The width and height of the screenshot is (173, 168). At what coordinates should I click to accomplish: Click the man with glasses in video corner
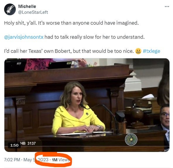pyautogui.click(x=165, y=122)
